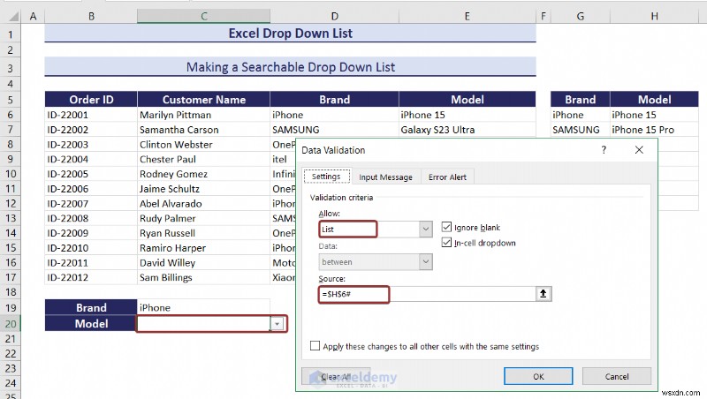
Task: Switch to the Settings tab
Action: 326,177
